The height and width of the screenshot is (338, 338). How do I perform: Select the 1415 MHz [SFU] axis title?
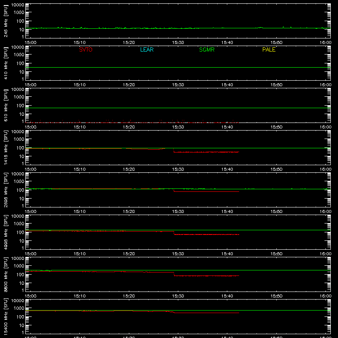(6, 147)
